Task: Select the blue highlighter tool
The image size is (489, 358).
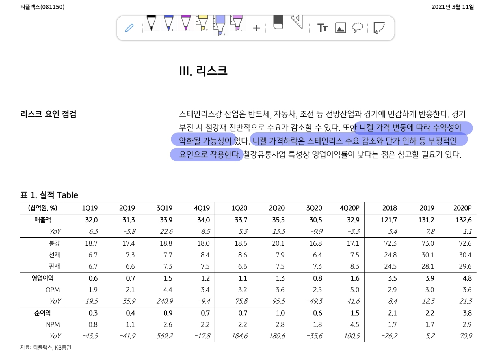Action: pyautogui.click(x=220, y=25)
